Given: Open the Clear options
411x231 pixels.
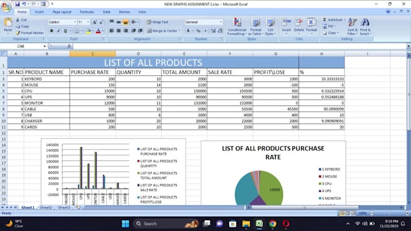Looking at the screenshot, I should [331, 33].
